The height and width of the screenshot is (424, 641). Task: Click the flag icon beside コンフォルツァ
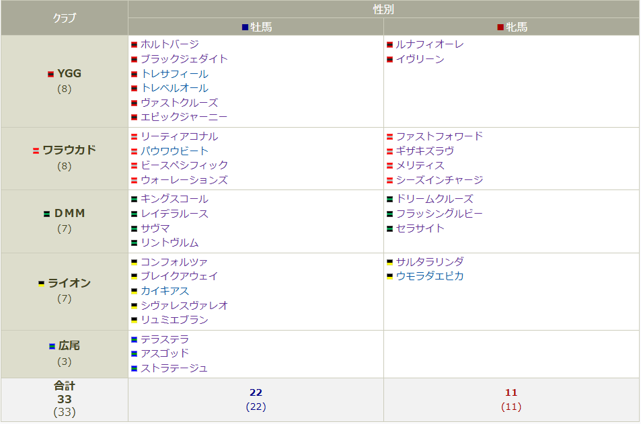tap(134, 262)
